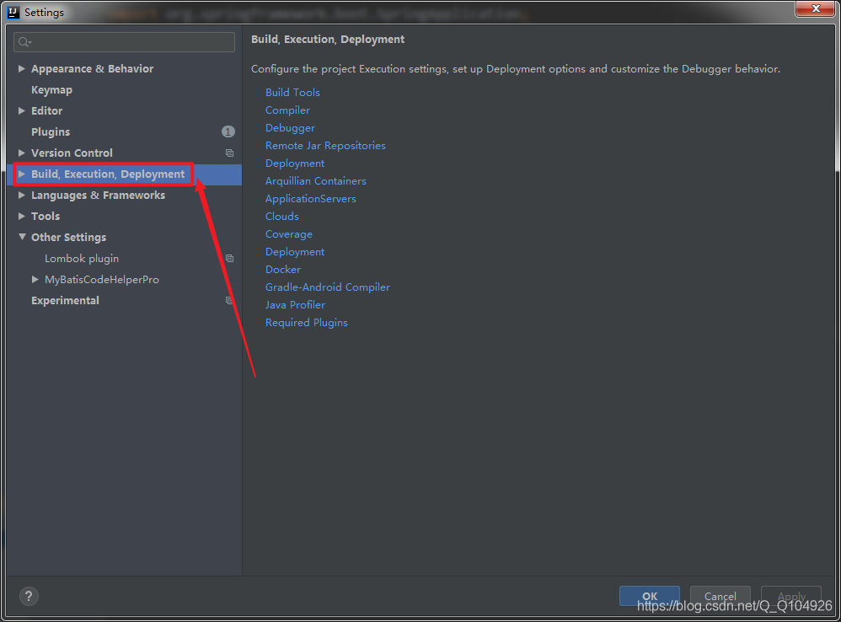Screen dimensions: 841x622
Task: Click the Plugins update count badge
Action: click(228, 131)
